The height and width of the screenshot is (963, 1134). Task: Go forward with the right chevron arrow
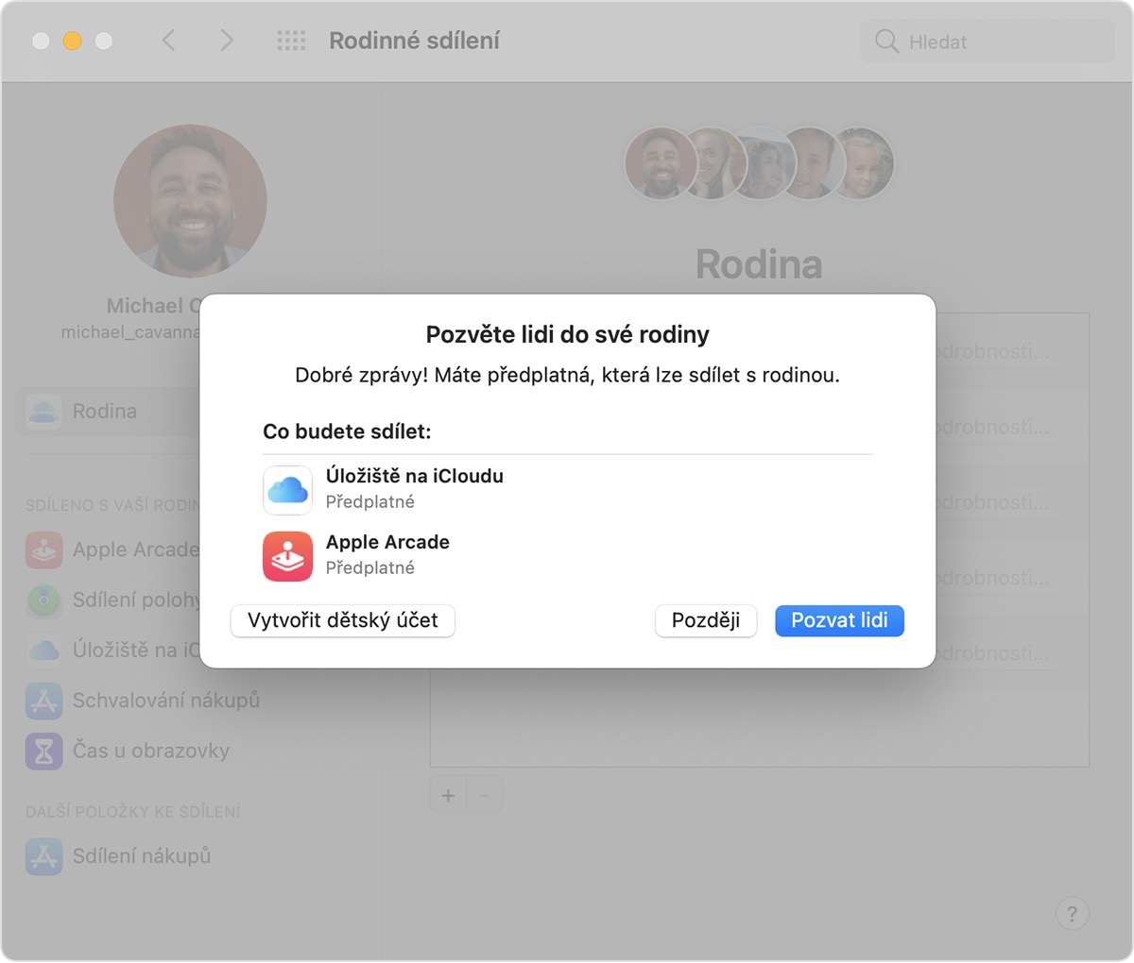click(x=226, y=41)
